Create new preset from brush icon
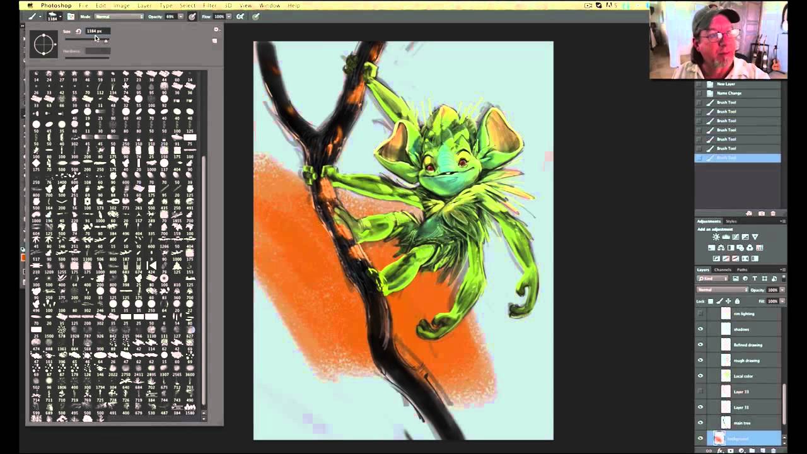Viewport: 807px width, 454px height. pos(214,41)
